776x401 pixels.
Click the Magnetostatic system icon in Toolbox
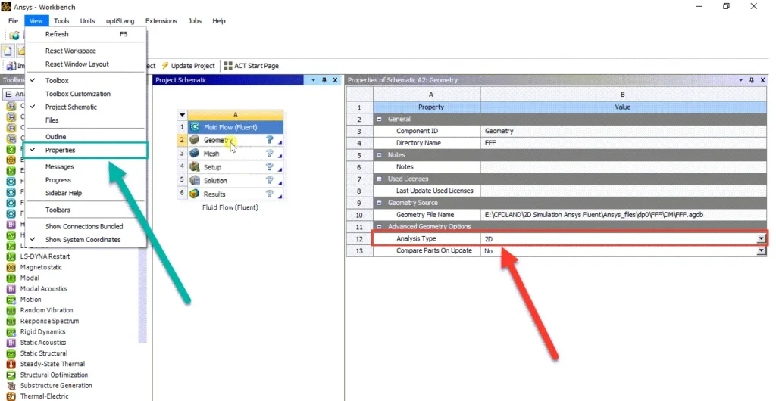(x=11, y=267)
